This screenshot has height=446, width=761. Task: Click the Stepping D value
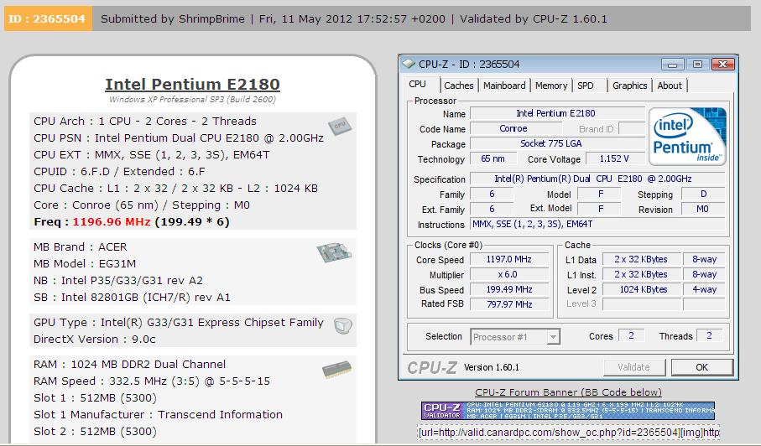pos(703,194)
